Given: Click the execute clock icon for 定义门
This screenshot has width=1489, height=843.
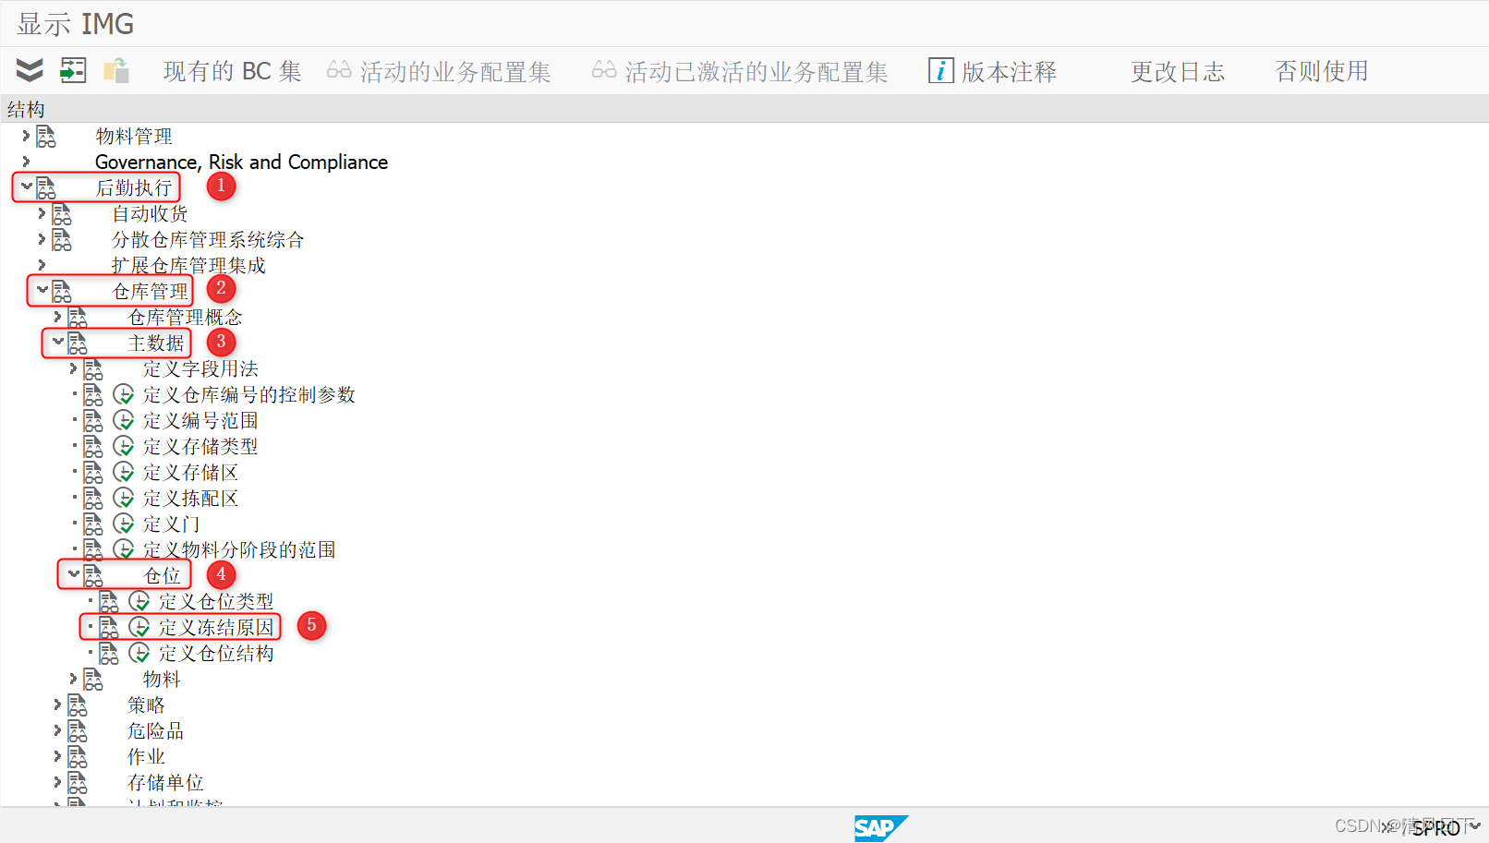Looking at the screenshot, I should (124, 524).
